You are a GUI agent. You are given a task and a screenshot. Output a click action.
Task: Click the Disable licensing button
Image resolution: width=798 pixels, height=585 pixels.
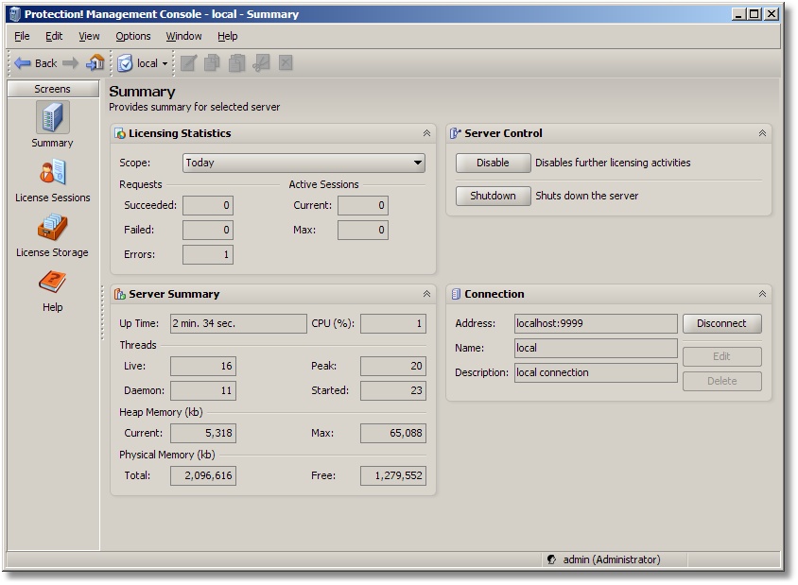(x=493, y=163)
